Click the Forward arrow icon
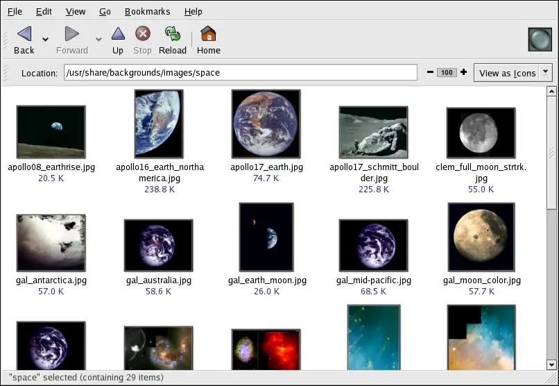The height and width of the screenshot is (386, 559). click(x=71, y=34)
